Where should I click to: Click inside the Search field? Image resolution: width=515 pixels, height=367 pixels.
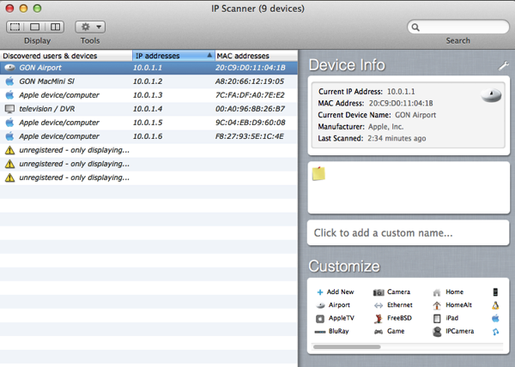point(458,27)
